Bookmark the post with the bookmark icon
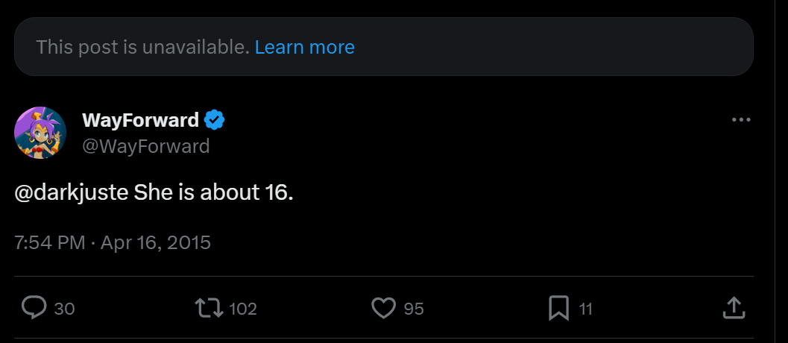This screenshot has width=788, height=343. click(558, 308)
